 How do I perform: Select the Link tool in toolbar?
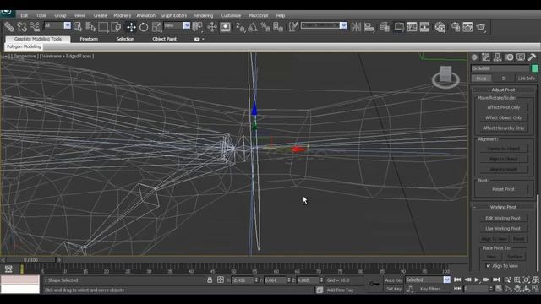point(9,26)
